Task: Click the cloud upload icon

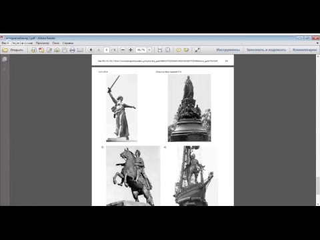Action: tap(57, 50)
